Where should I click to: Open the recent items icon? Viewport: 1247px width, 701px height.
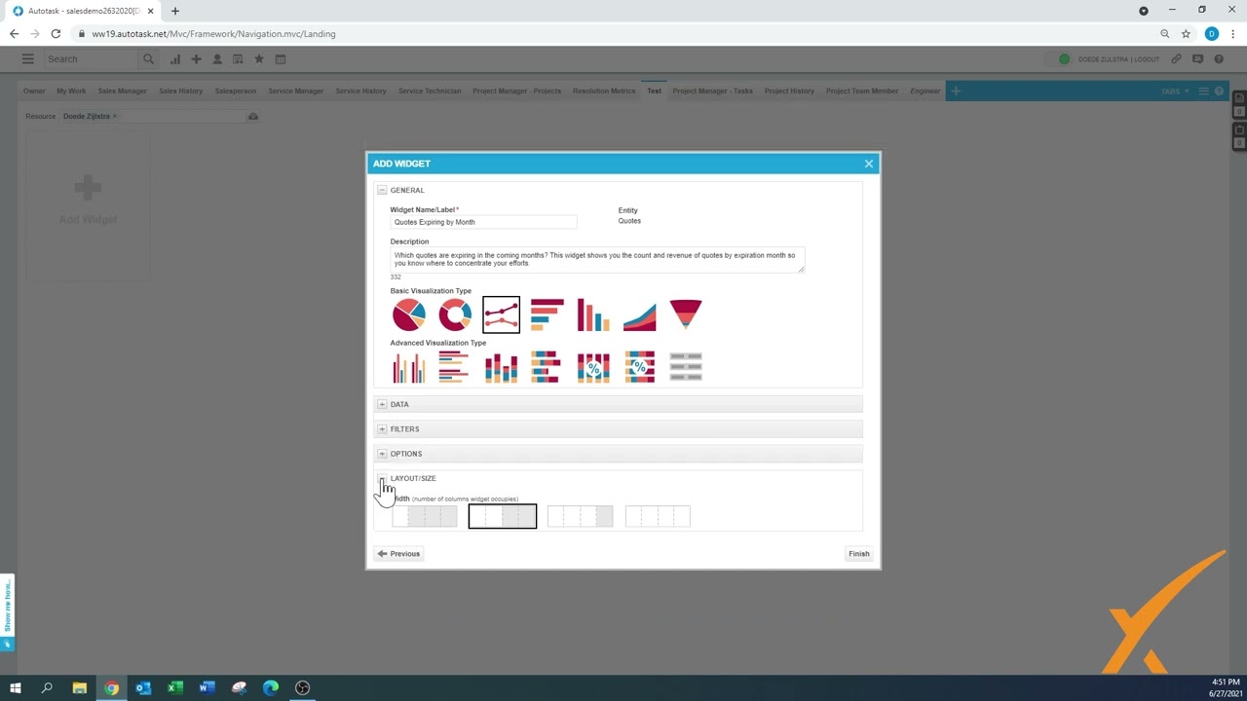[238, 59]
